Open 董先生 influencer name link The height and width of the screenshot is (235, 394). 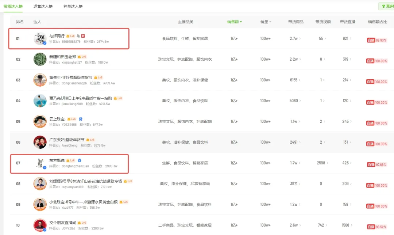(x=71, y=77)
